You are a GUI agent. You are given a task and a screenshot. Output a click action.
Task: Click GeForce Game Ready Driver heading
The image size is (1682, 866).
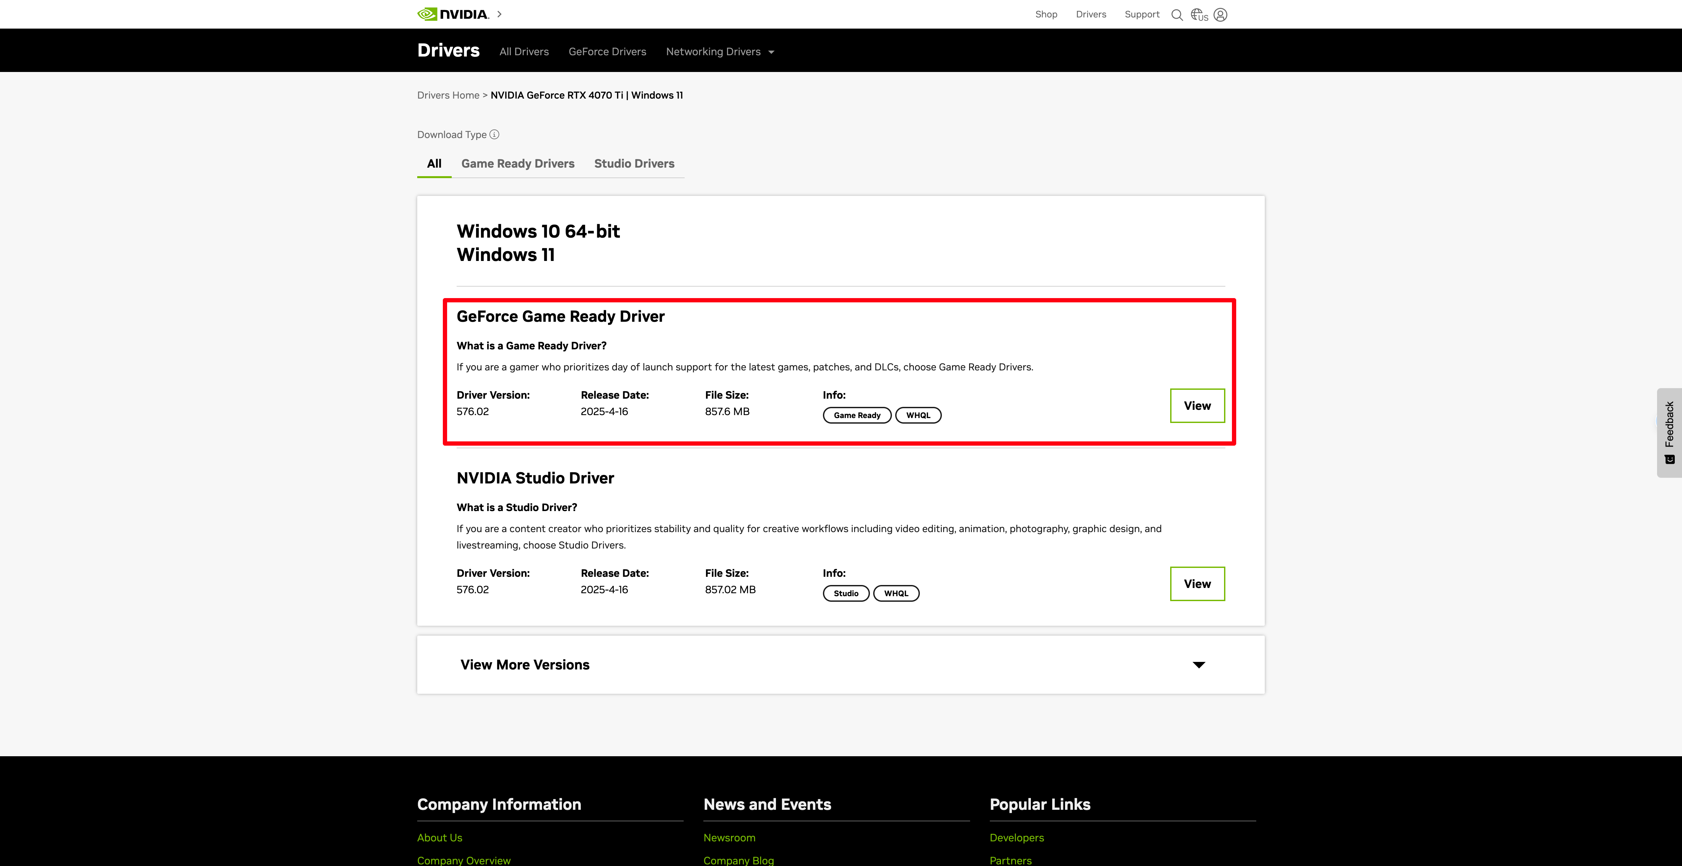point(560,317)
